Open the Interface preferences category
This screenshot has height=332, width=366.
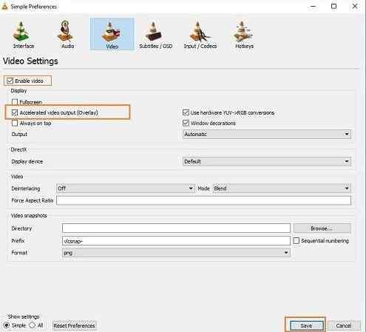pos(23,35)
